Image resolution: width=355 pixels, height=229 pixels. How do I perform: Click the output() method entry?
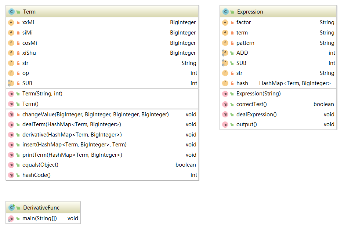pos(246,124)
